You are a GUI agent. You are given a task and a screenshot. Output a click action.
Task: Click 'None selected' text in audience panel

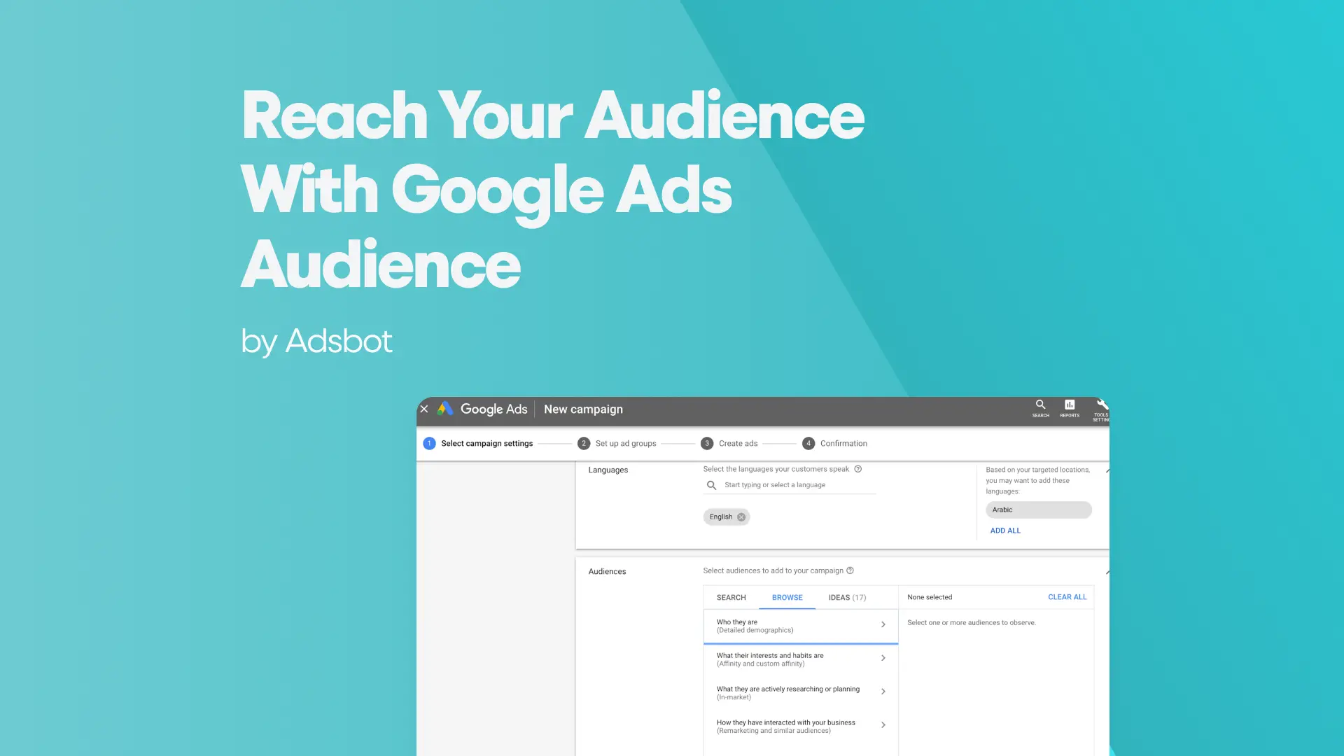(x=930, y=597)
